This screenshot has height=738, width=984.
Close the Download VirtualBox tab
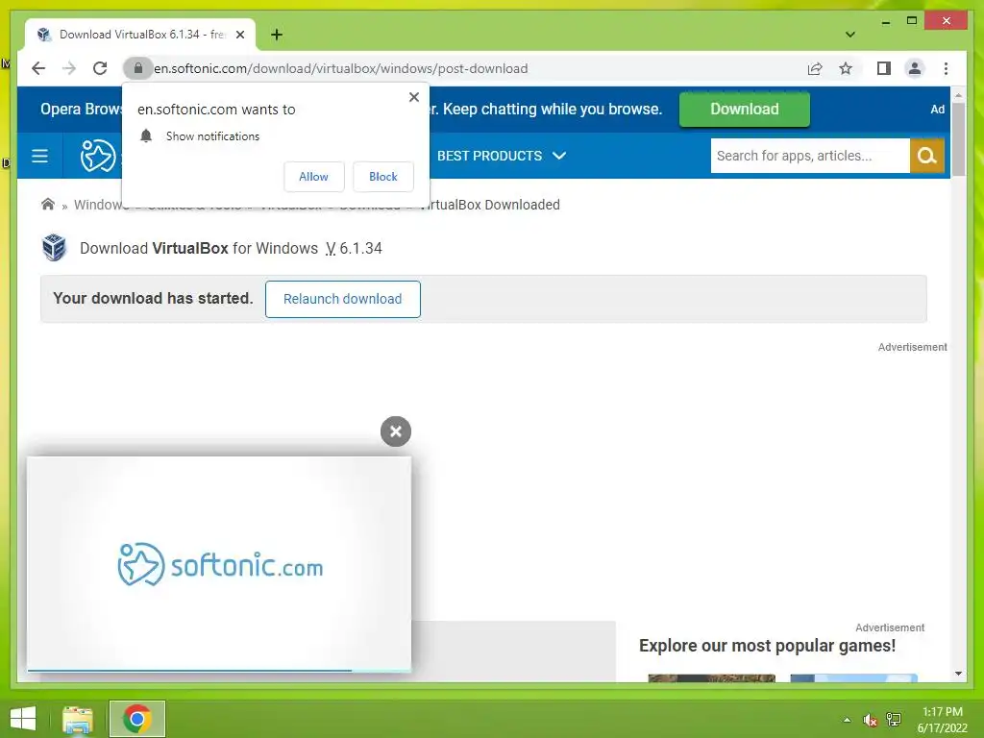coord(239,35)
